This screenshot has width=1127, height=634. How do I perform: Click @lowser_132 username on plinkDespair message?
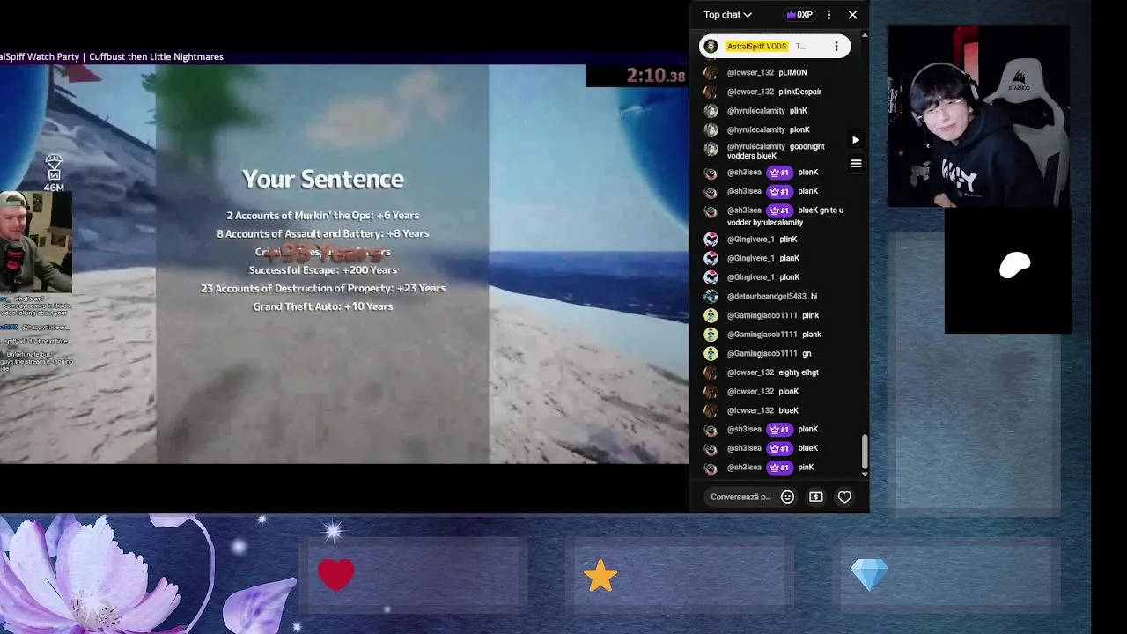750,92
